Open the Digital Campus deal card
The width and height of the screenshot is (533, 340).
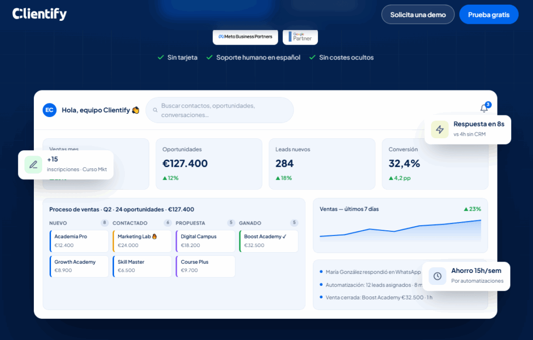(205, 241)
